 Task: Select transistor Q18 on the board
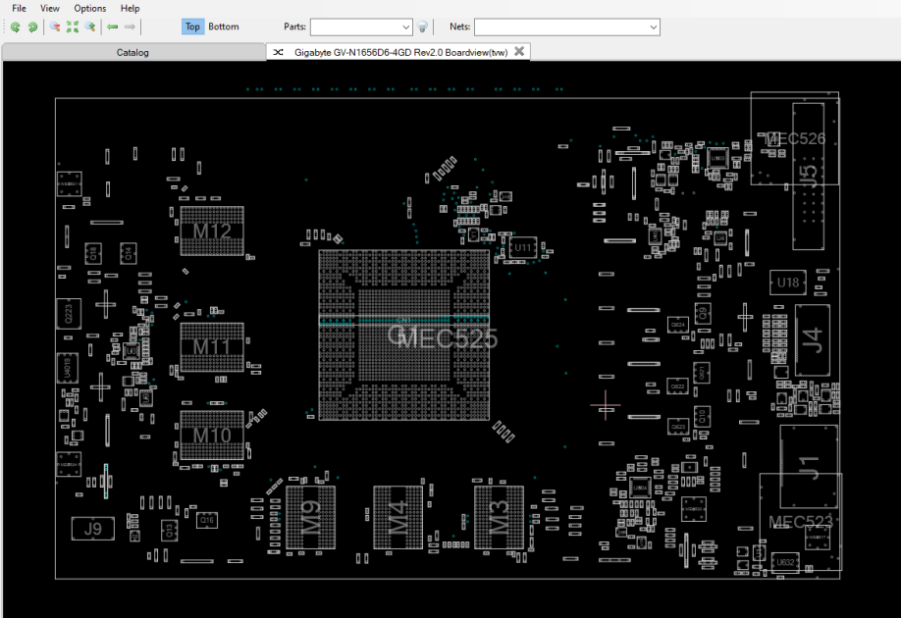tap(93, 253)
